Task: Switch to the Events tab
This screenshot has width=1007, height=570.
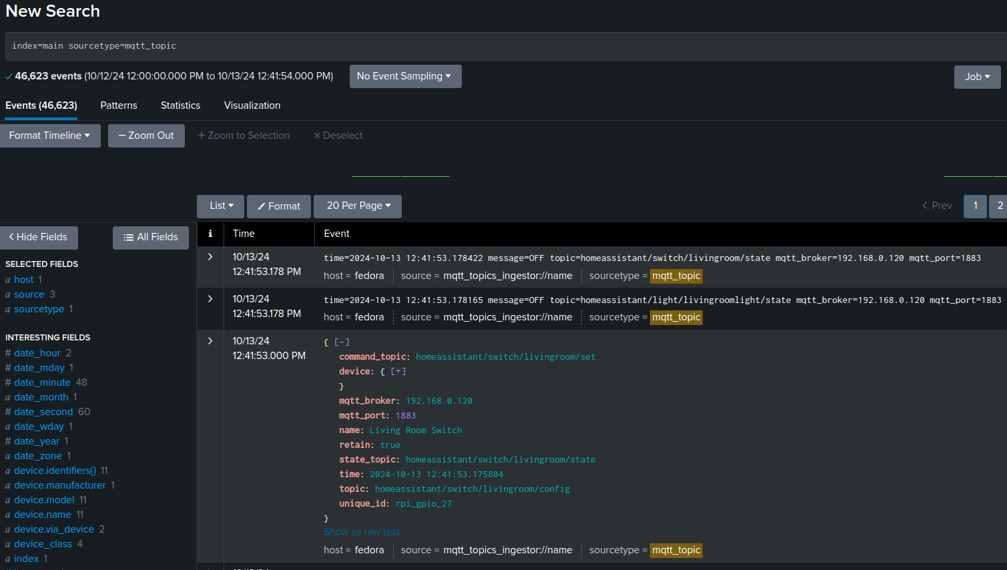Action: (x=41, y=105)
